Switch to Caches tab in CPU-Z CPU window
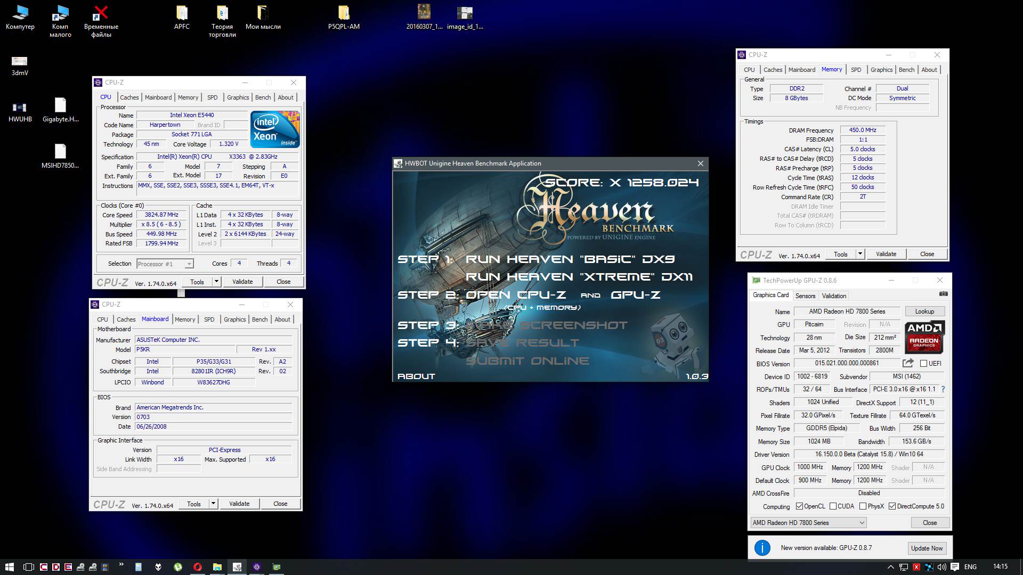 point(129,97)
